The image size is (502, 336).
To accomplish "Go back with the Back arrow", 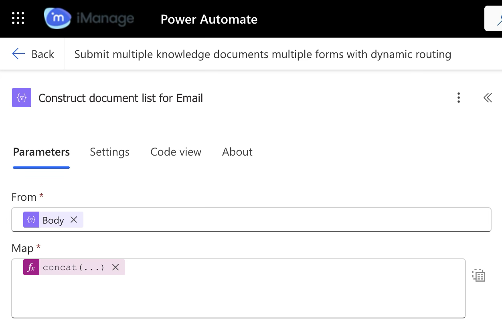I will coord(33,54).
